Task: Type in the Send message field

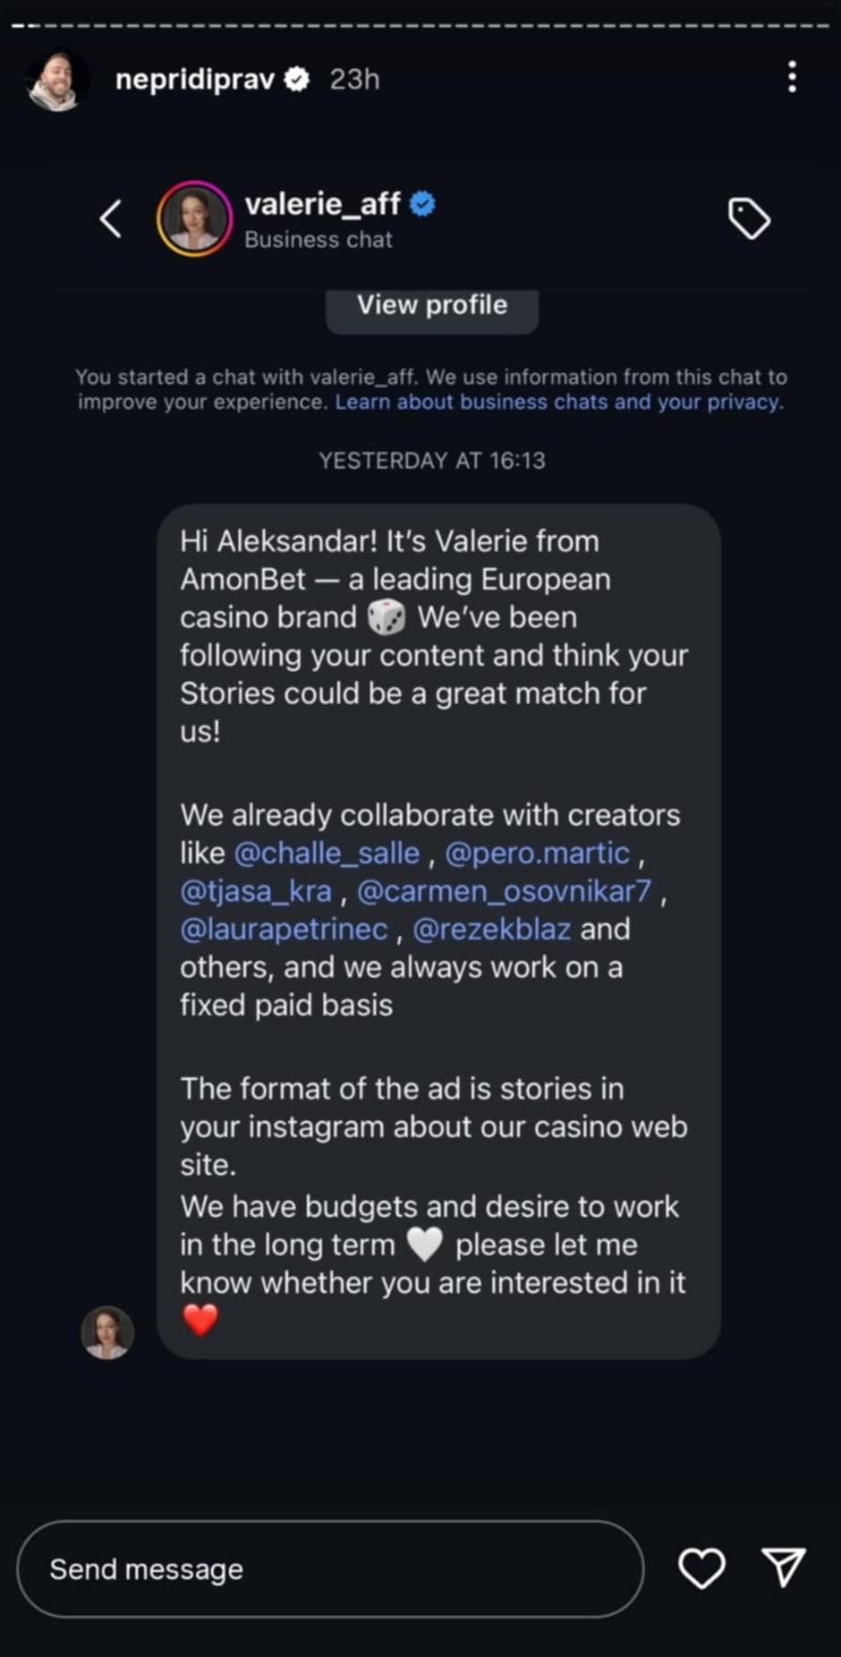Action: tap(329, 1568)
